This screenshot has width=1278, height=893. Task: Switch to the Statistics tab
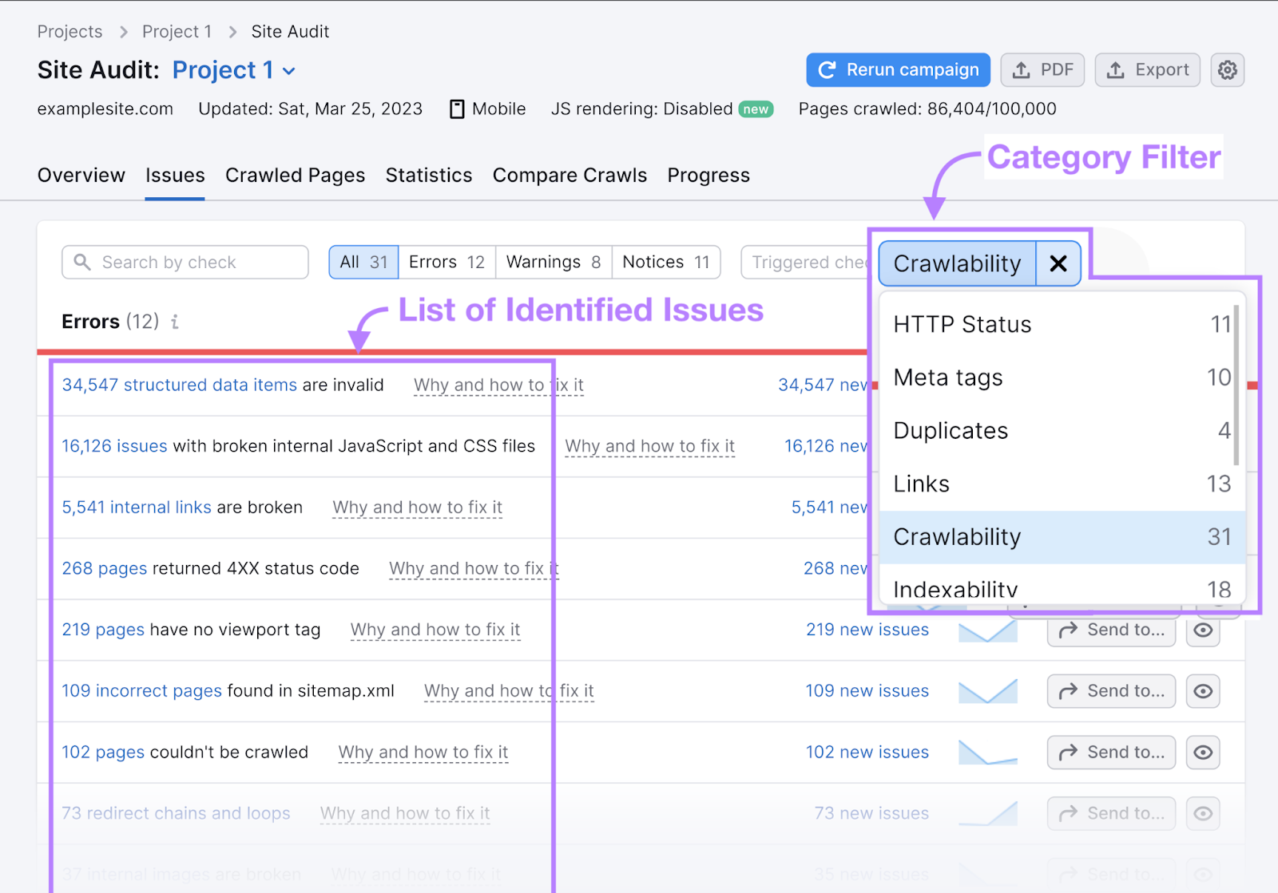click(429, 175)
